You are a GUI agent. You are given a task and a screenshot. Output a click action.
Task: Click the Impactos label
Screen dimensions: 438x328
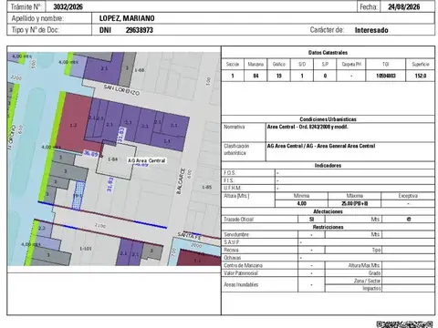click(371, 288)
